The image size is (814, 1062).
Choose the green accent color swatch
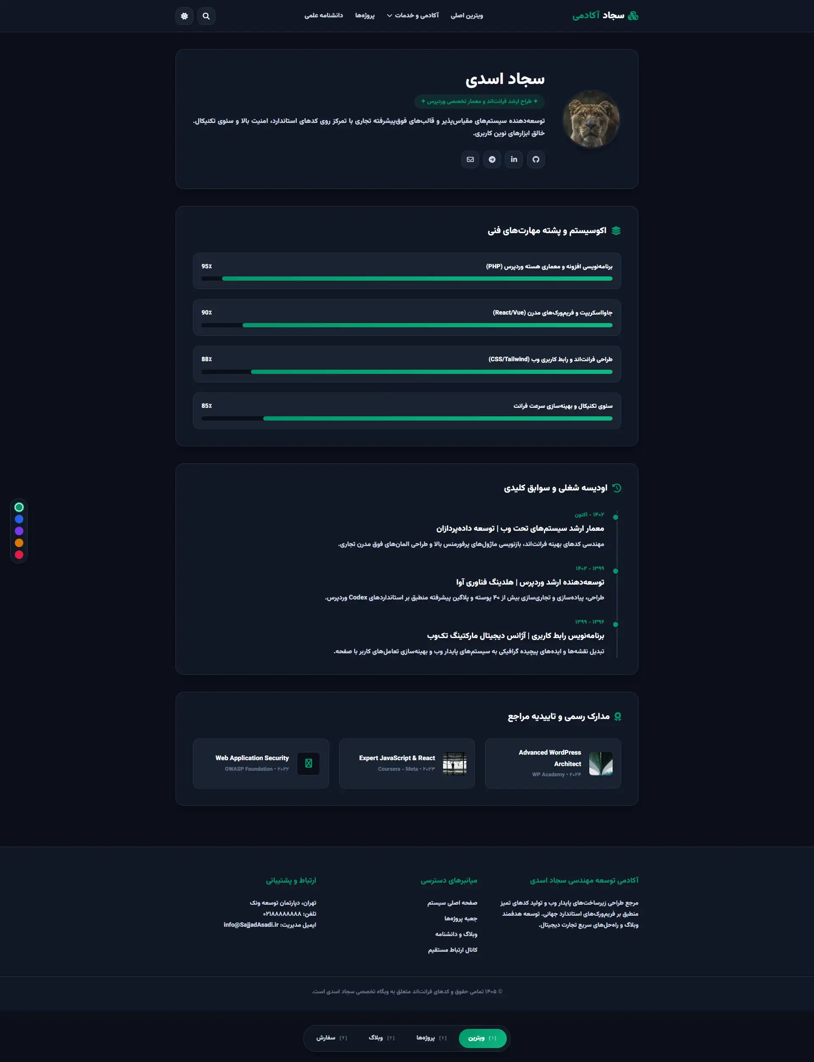click(19, 507)
